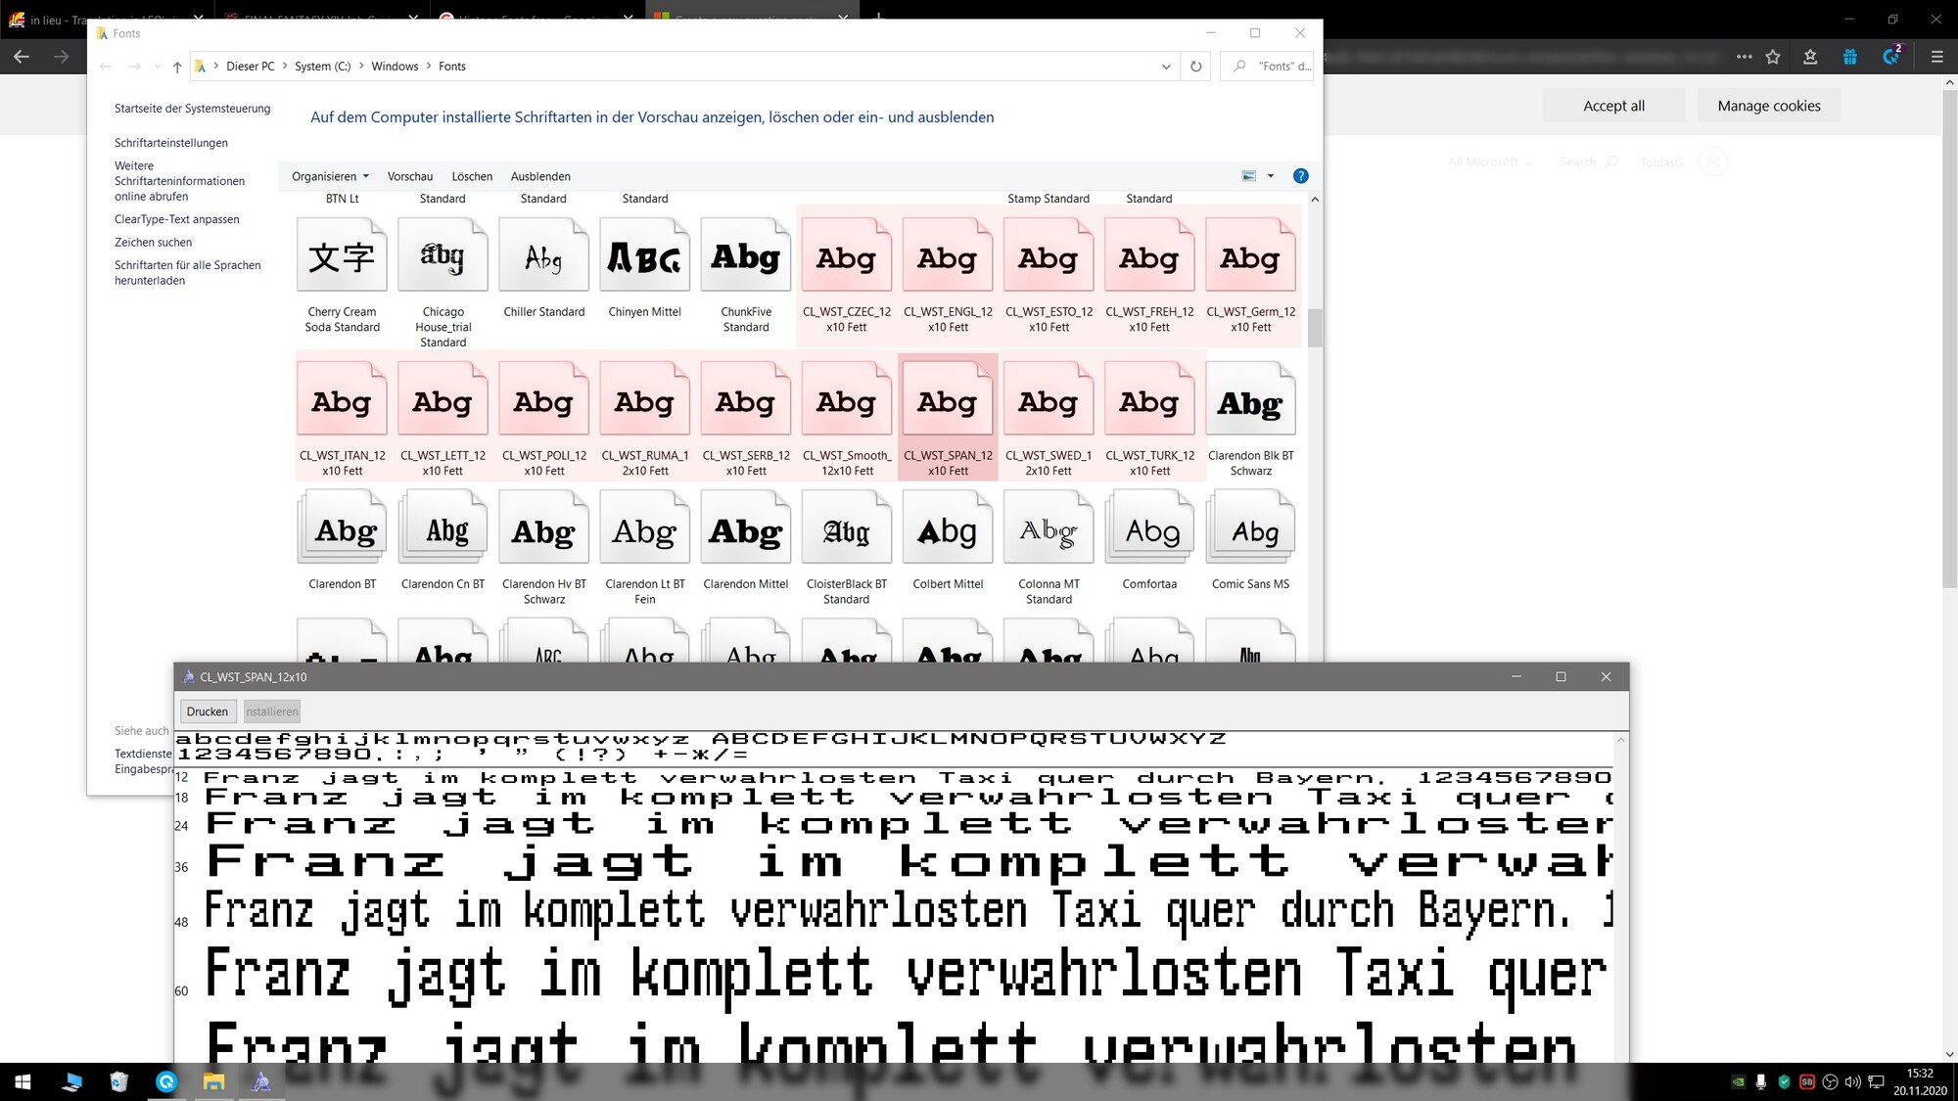Open the Recycle Bin taskbar icon
The height and width of the screenshot is (1101, 1958).
pyautogui.click(x=118, y=1081)
